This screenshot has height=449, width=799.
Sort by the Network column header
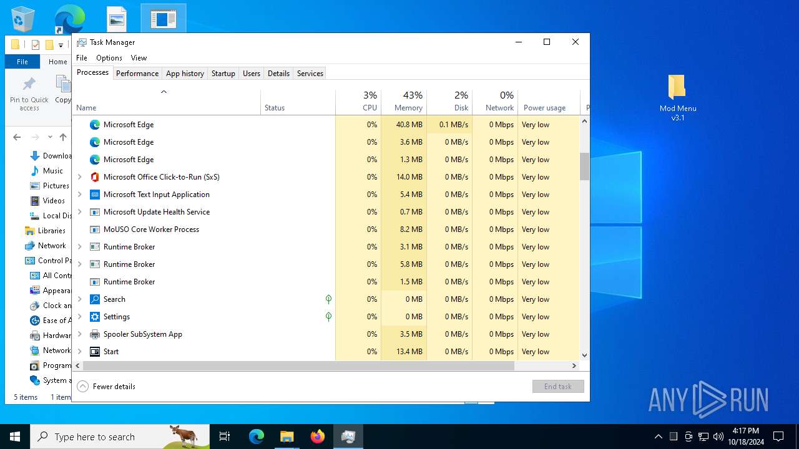point(495,102)
